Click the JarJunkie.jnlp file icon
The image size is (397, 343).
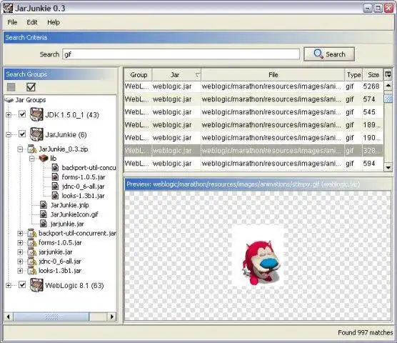[x=44, y=205]
